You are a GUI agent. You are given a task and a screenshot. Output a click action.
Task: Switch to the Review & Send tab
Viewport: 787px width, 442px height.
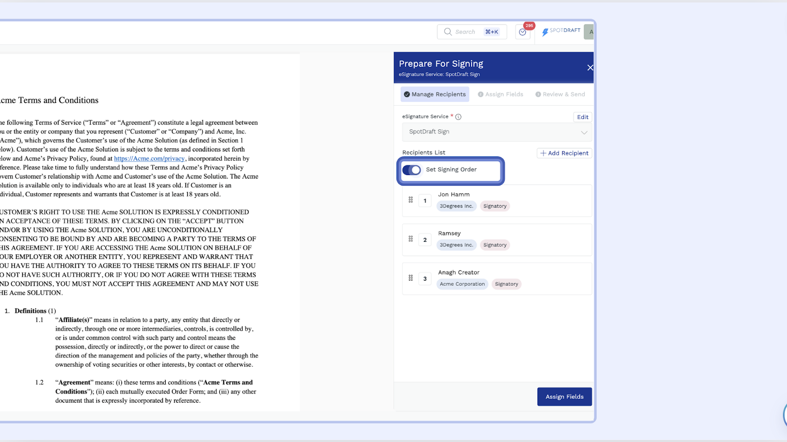(x=560, y=94)
